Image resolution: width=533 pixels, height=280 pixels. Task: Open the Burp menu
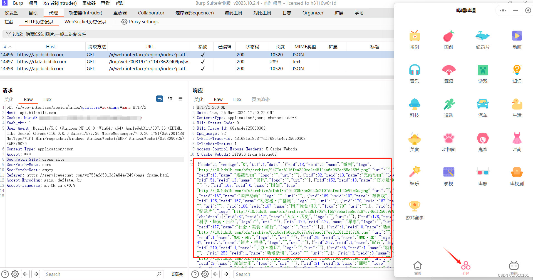(18, 3)
